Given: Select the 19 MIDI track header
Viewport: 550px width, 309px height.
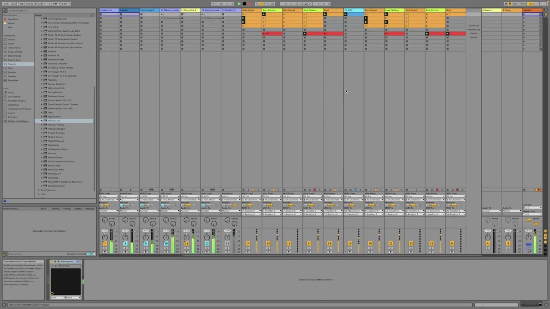Looking at the screenshot, I should click(354, 10).
